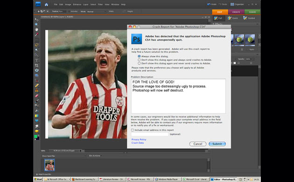Screen dimensions: 294x182
Task: Select the Clone Stamp tool
Action: pos(36,91)
